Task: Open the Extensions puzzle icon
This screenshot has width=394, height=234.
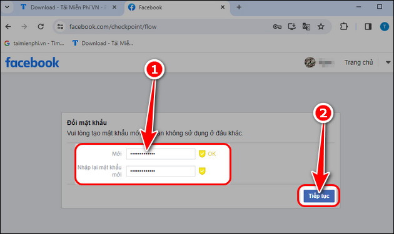Action: pyautogui.click(x=343, y=27)
